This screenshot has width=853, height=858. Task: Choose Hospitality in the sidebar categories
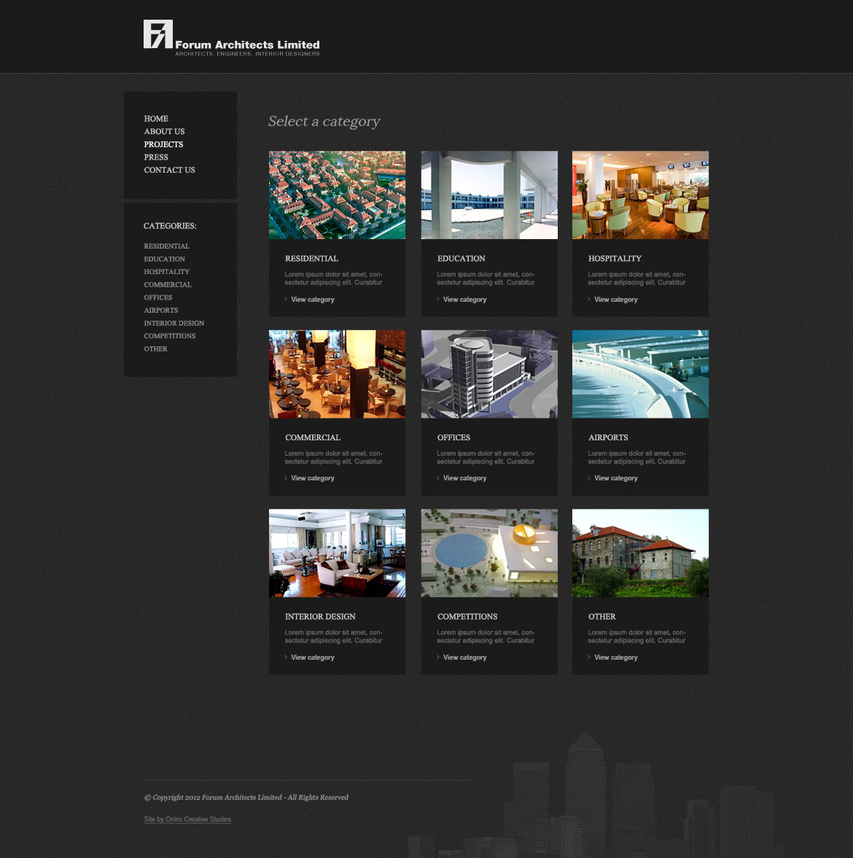[x=167, y=272]
